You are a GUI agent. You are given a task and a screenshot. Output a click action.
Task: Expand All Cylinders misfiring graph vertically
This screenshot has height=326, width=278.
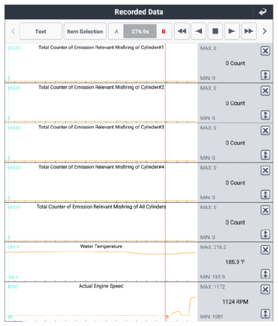pyautogui.click(x=265, y=234)
